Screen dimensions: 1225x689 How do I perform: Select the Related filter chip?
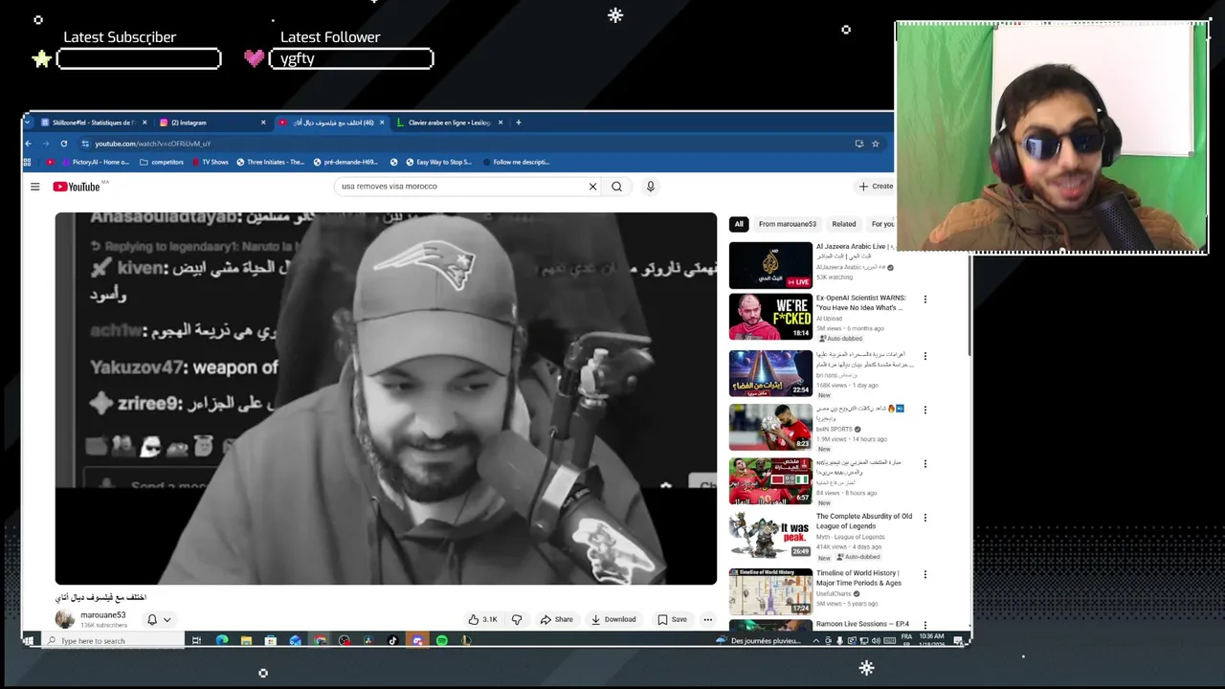844,224
